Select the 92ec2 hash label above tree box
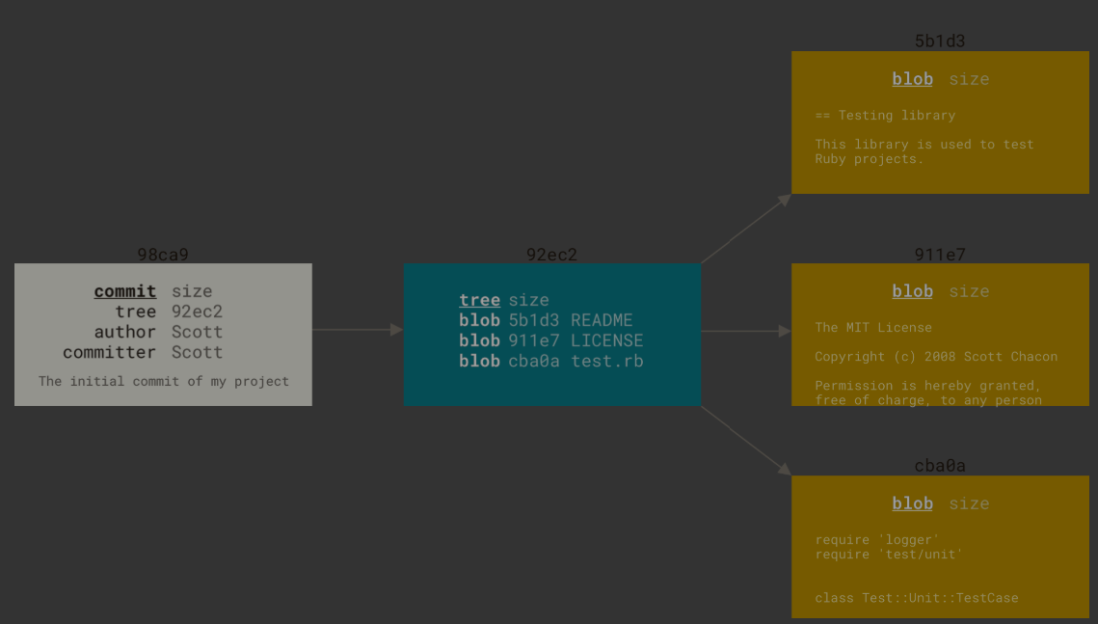Image resolution: width=1098 pixels, height=624 pixels. tap(551, 255)
